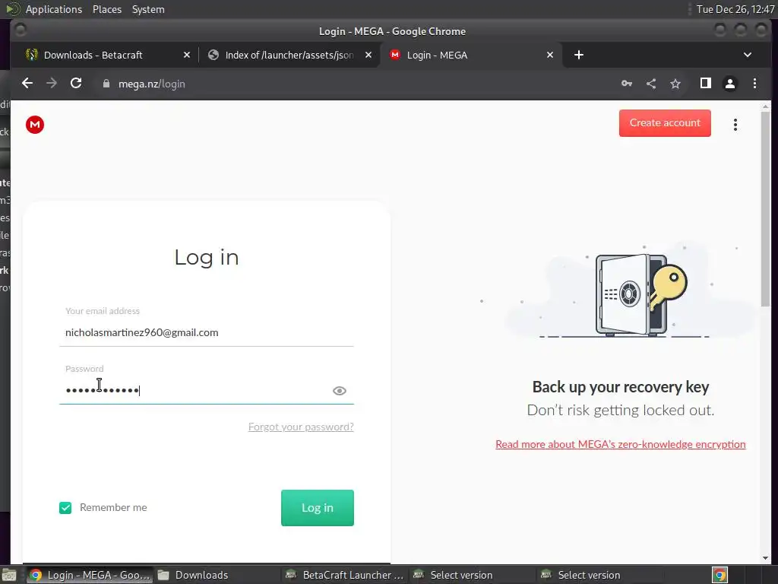This screenshot has width=778, height=584.
Task: Click the Back up your recovery key heading
Action: (x=620, y=387)
